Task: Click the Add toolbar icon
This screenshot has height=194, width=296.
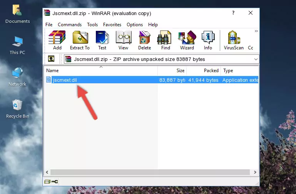Action: 57,40
